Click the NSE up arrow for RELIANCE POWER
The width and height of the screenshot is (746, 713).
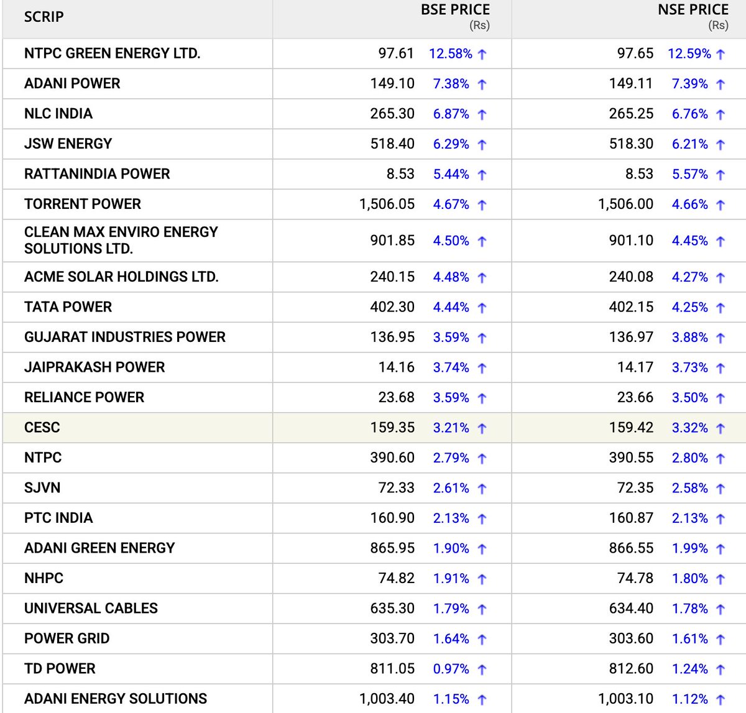(721, 398)
